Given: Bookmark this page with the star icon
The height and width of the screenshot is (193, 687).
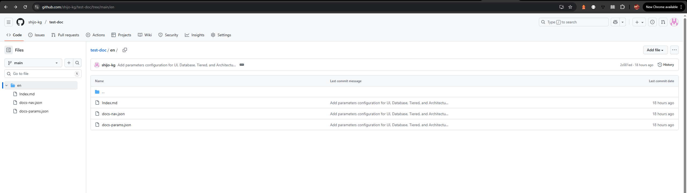Looking at the screenshot, I should coord(570,7).
